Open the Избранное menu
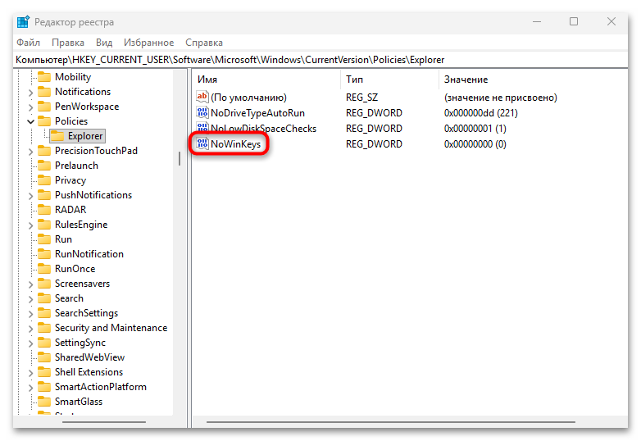Image resolution: width=641 pixels, height=441 pixels. click(149, 43)
